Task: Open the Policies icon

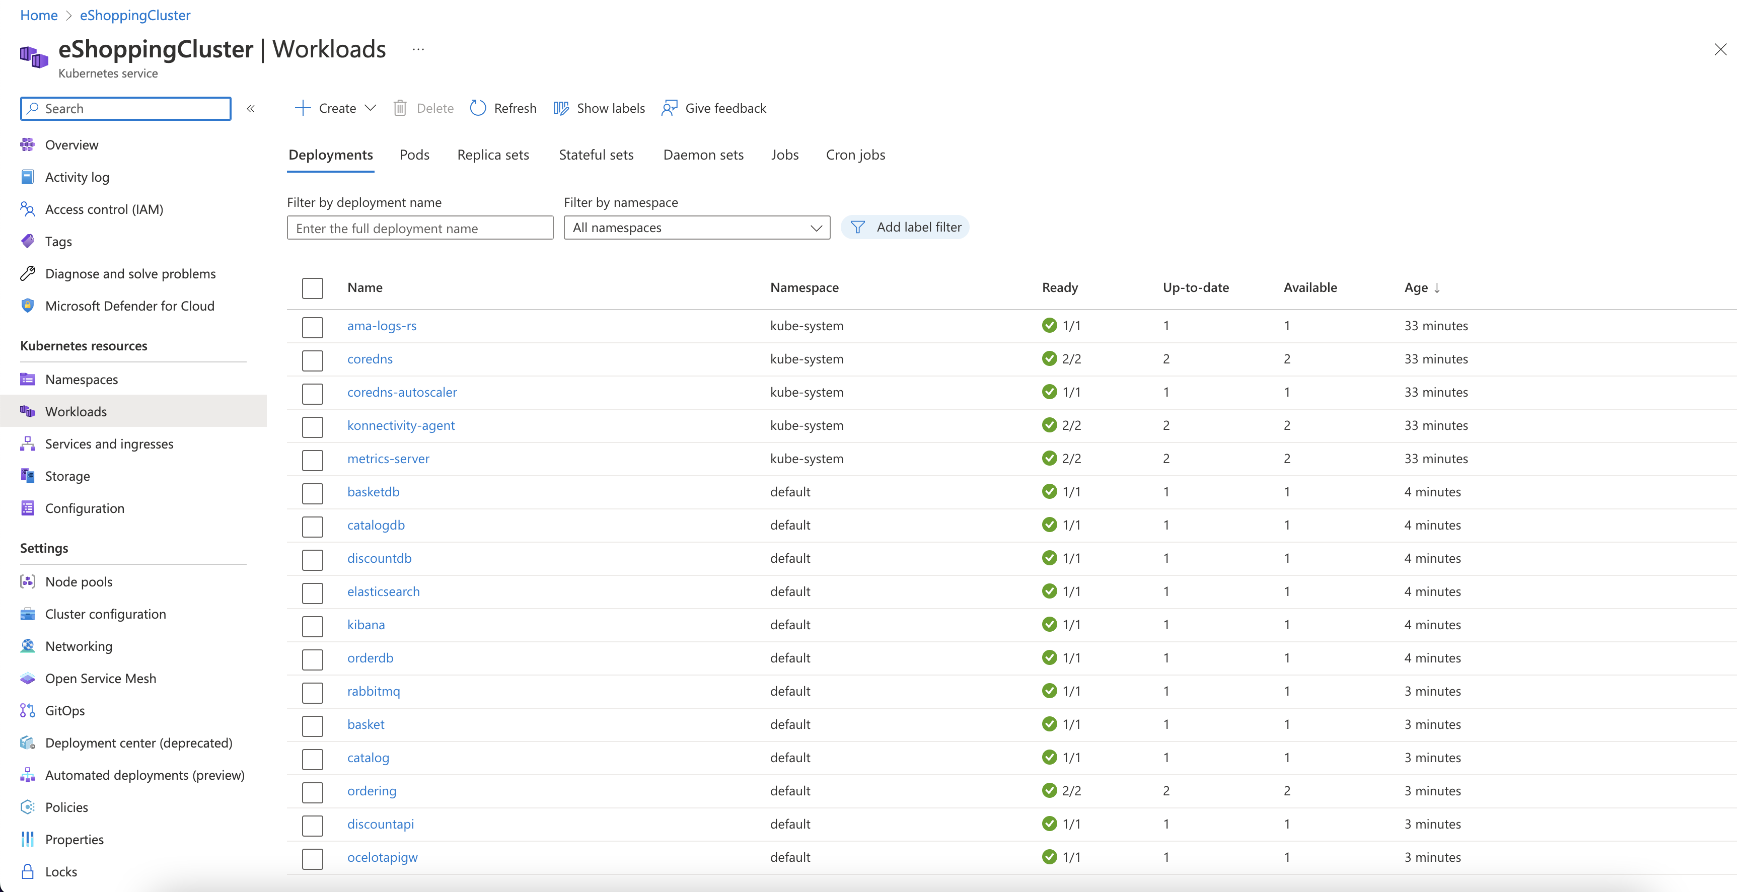Action: coord(27,807)
